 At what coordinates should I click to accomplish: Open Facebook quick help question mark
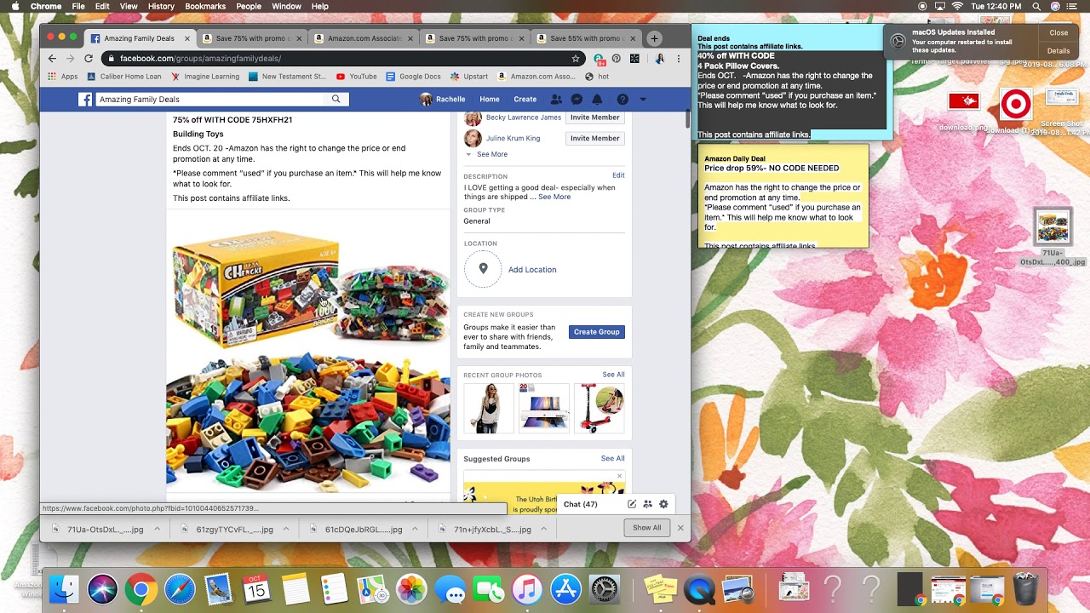tap(622, 100)
